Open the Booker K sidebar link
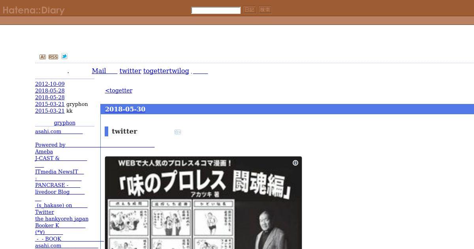This screenshot has height=249, width=474. (60, 225)
